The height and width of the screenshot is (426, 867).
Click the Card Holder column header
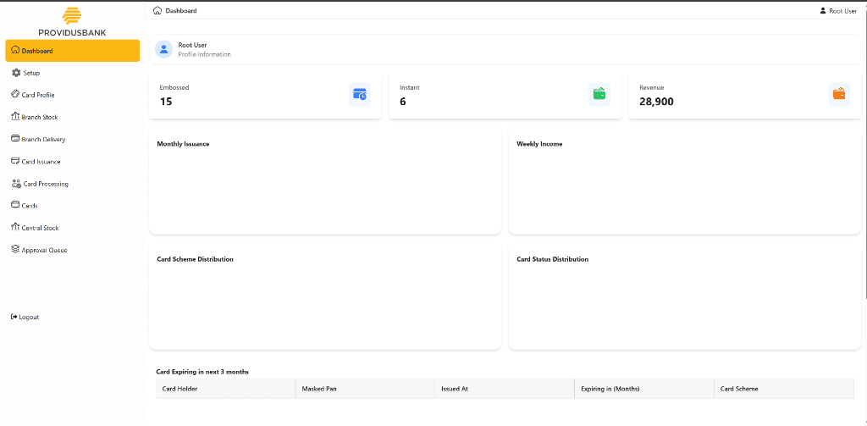click(x=225, y=389)
